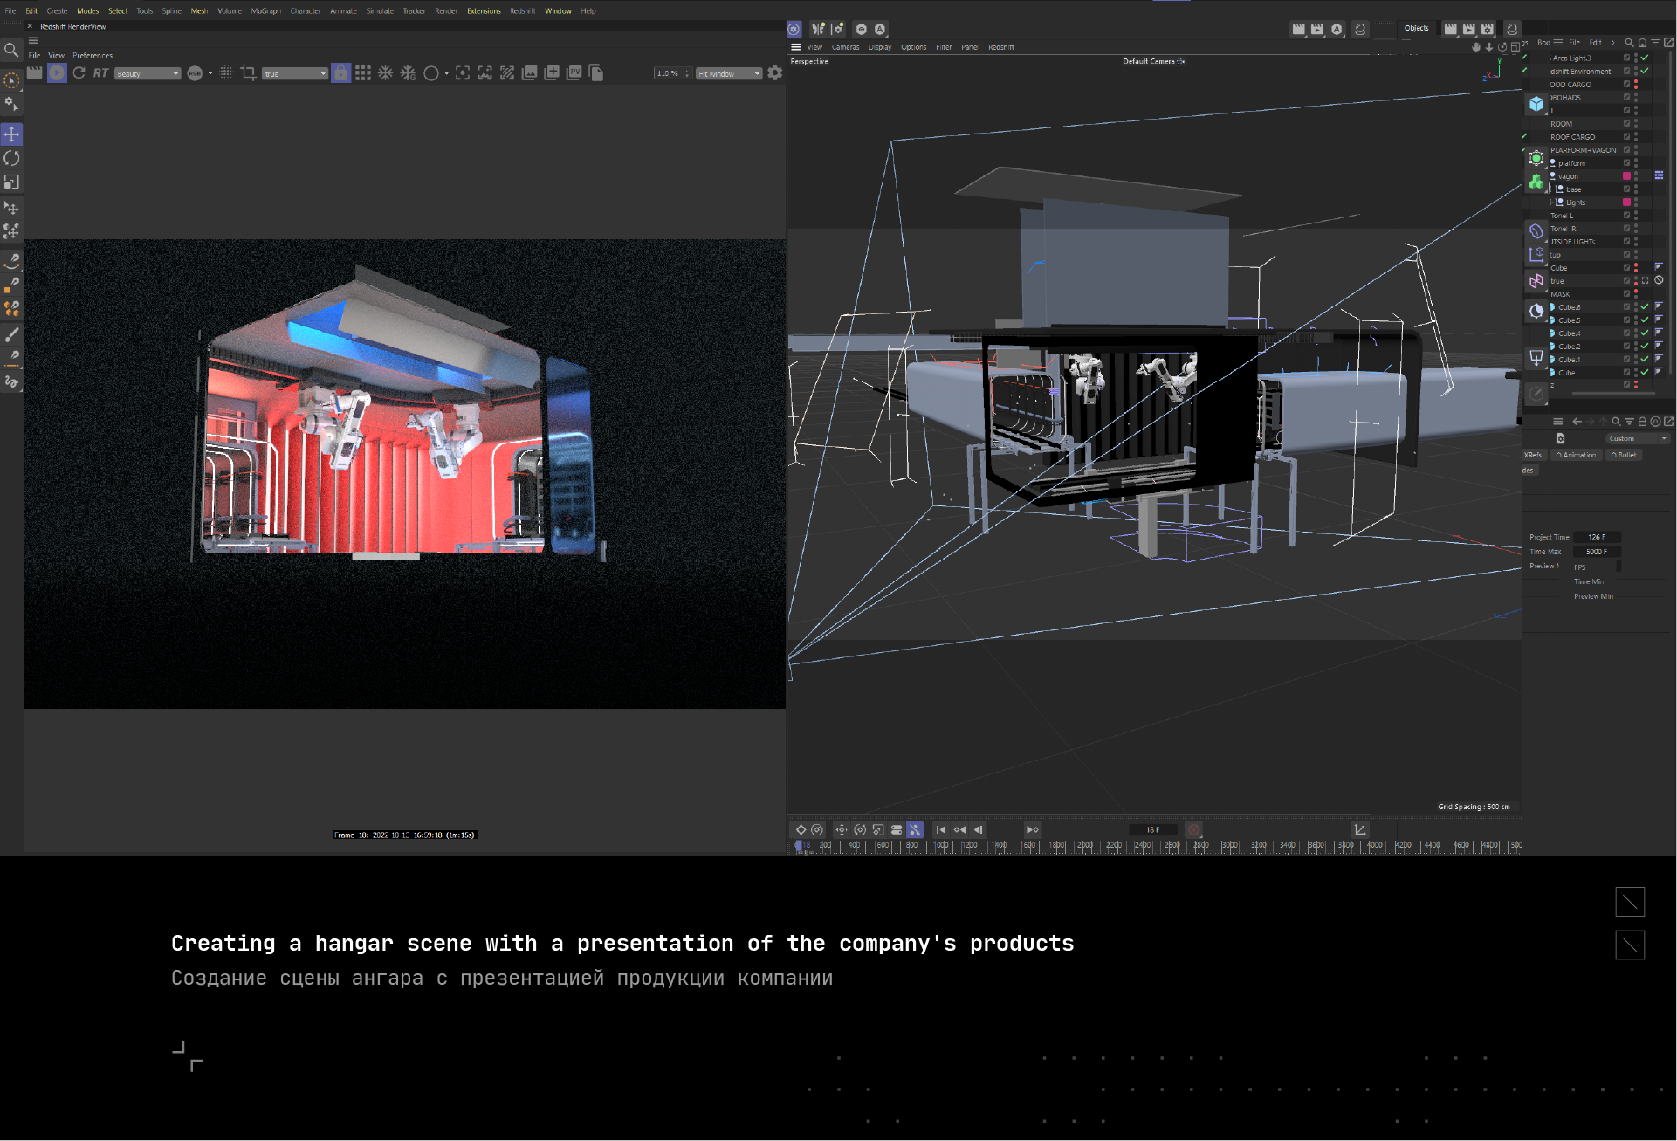The image size is (1677, 1141).
Task: Start the Redshift render play button
Action: click(57, 73)
